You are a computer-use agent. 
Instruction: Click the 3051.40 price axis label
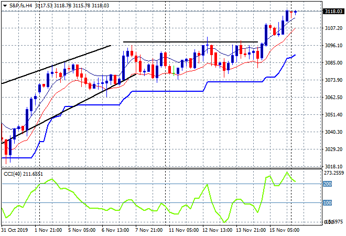333,114
